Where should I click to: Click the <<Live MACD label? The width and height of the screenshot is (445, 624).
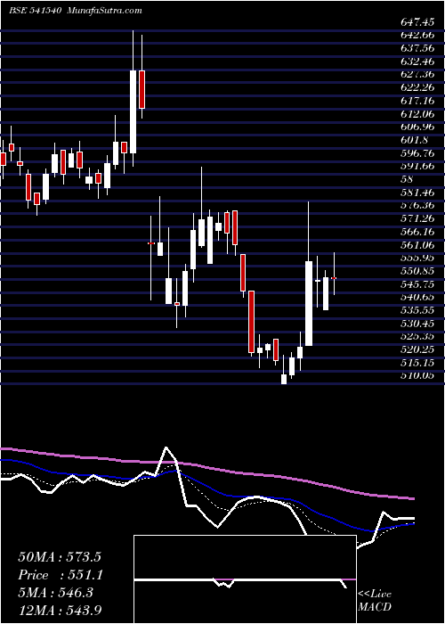(375, 601)
